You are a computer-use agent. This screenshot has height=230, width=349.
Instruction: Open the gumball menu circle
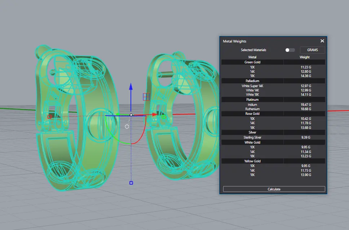click(127, 126)
